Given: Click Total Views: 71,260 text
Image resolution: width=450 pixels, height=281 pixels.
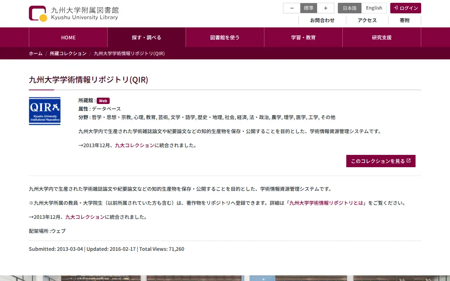Looking at the screenshot, I should pos(162,249).
